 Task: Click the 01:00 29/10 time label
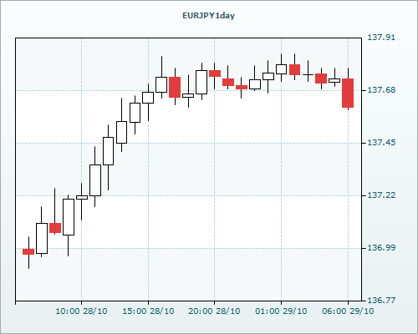click(281, 311)
